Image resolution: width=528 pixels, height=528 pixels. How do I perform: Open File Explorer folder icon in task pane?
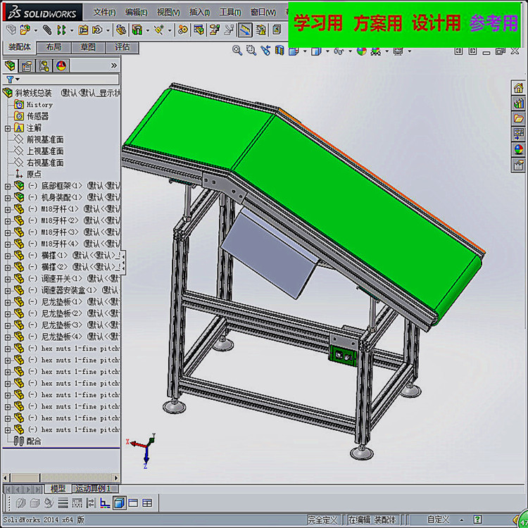pyautogui.click(x=519, y=118)
